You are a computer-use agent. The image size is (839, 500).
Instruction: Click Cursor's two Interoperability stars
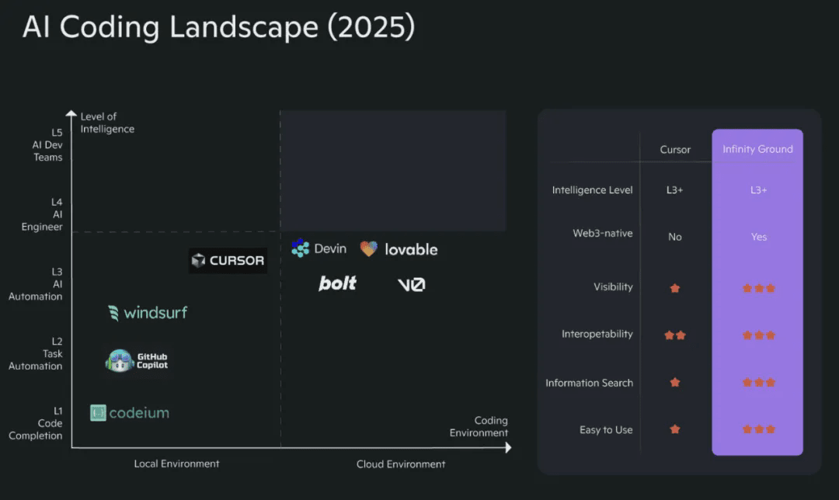[675, 335]
